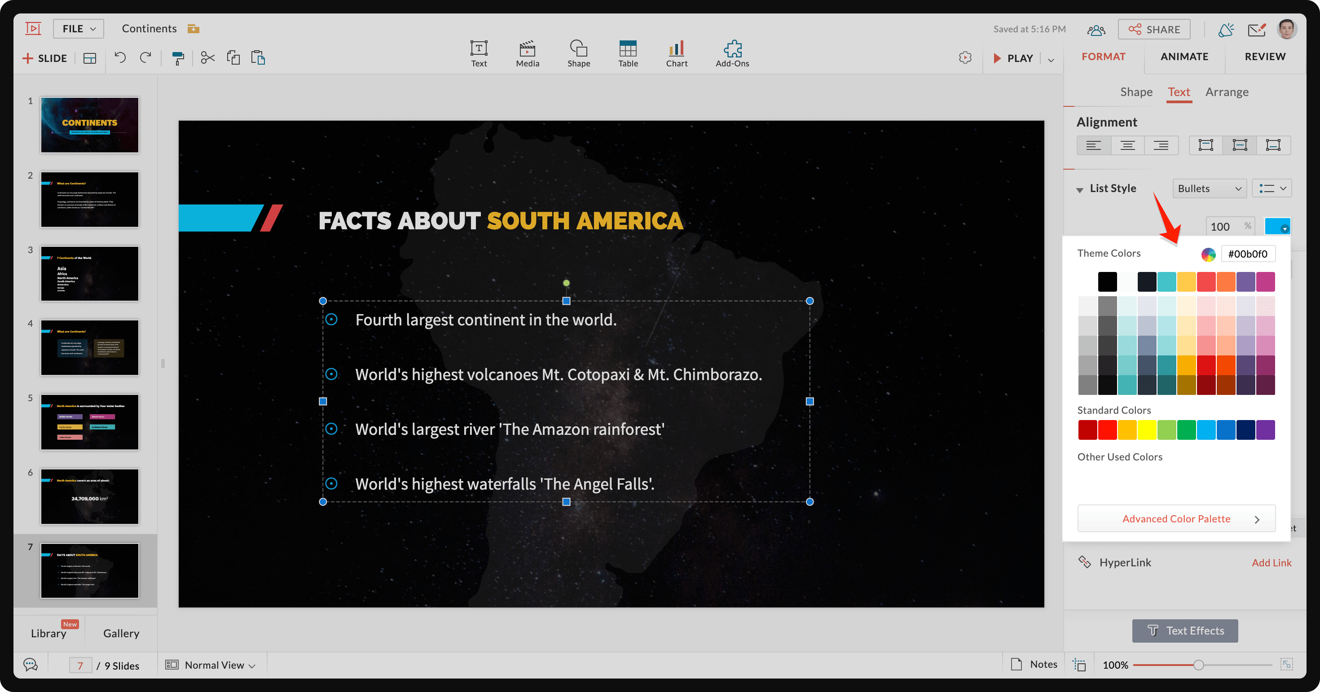Image resolution: width=1320 pixels, height=692 pixels.
Task: Toggle center text alignment
Action: pyautogui.click(x=1127, y=145)
